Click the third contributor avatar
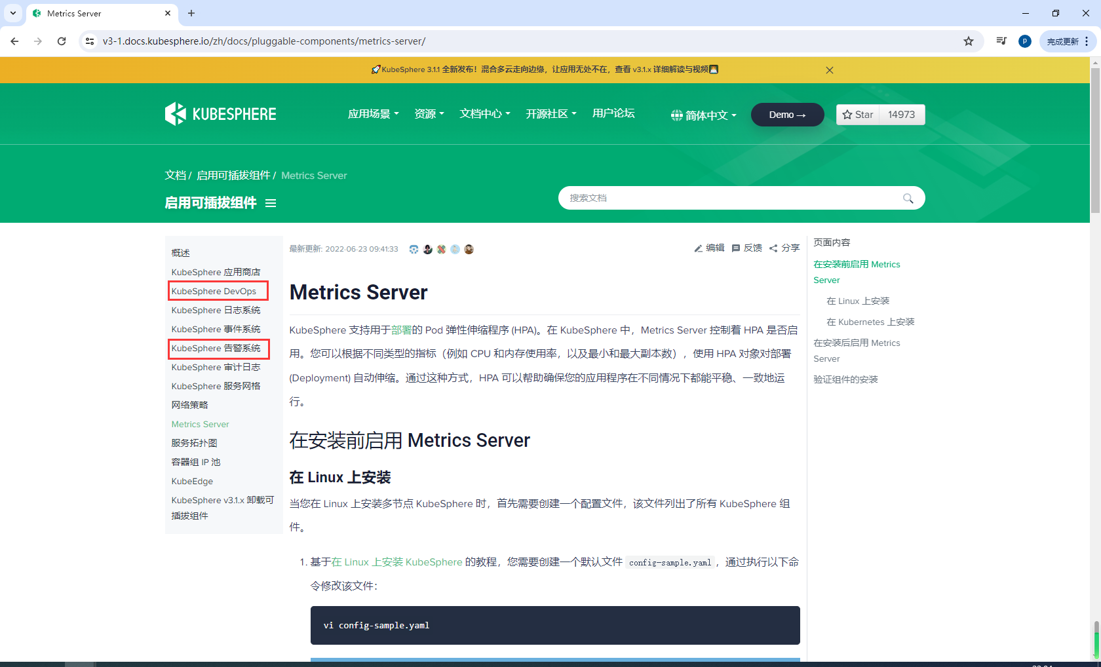This screenshot has width=1101, height=667. click(442, 249)
